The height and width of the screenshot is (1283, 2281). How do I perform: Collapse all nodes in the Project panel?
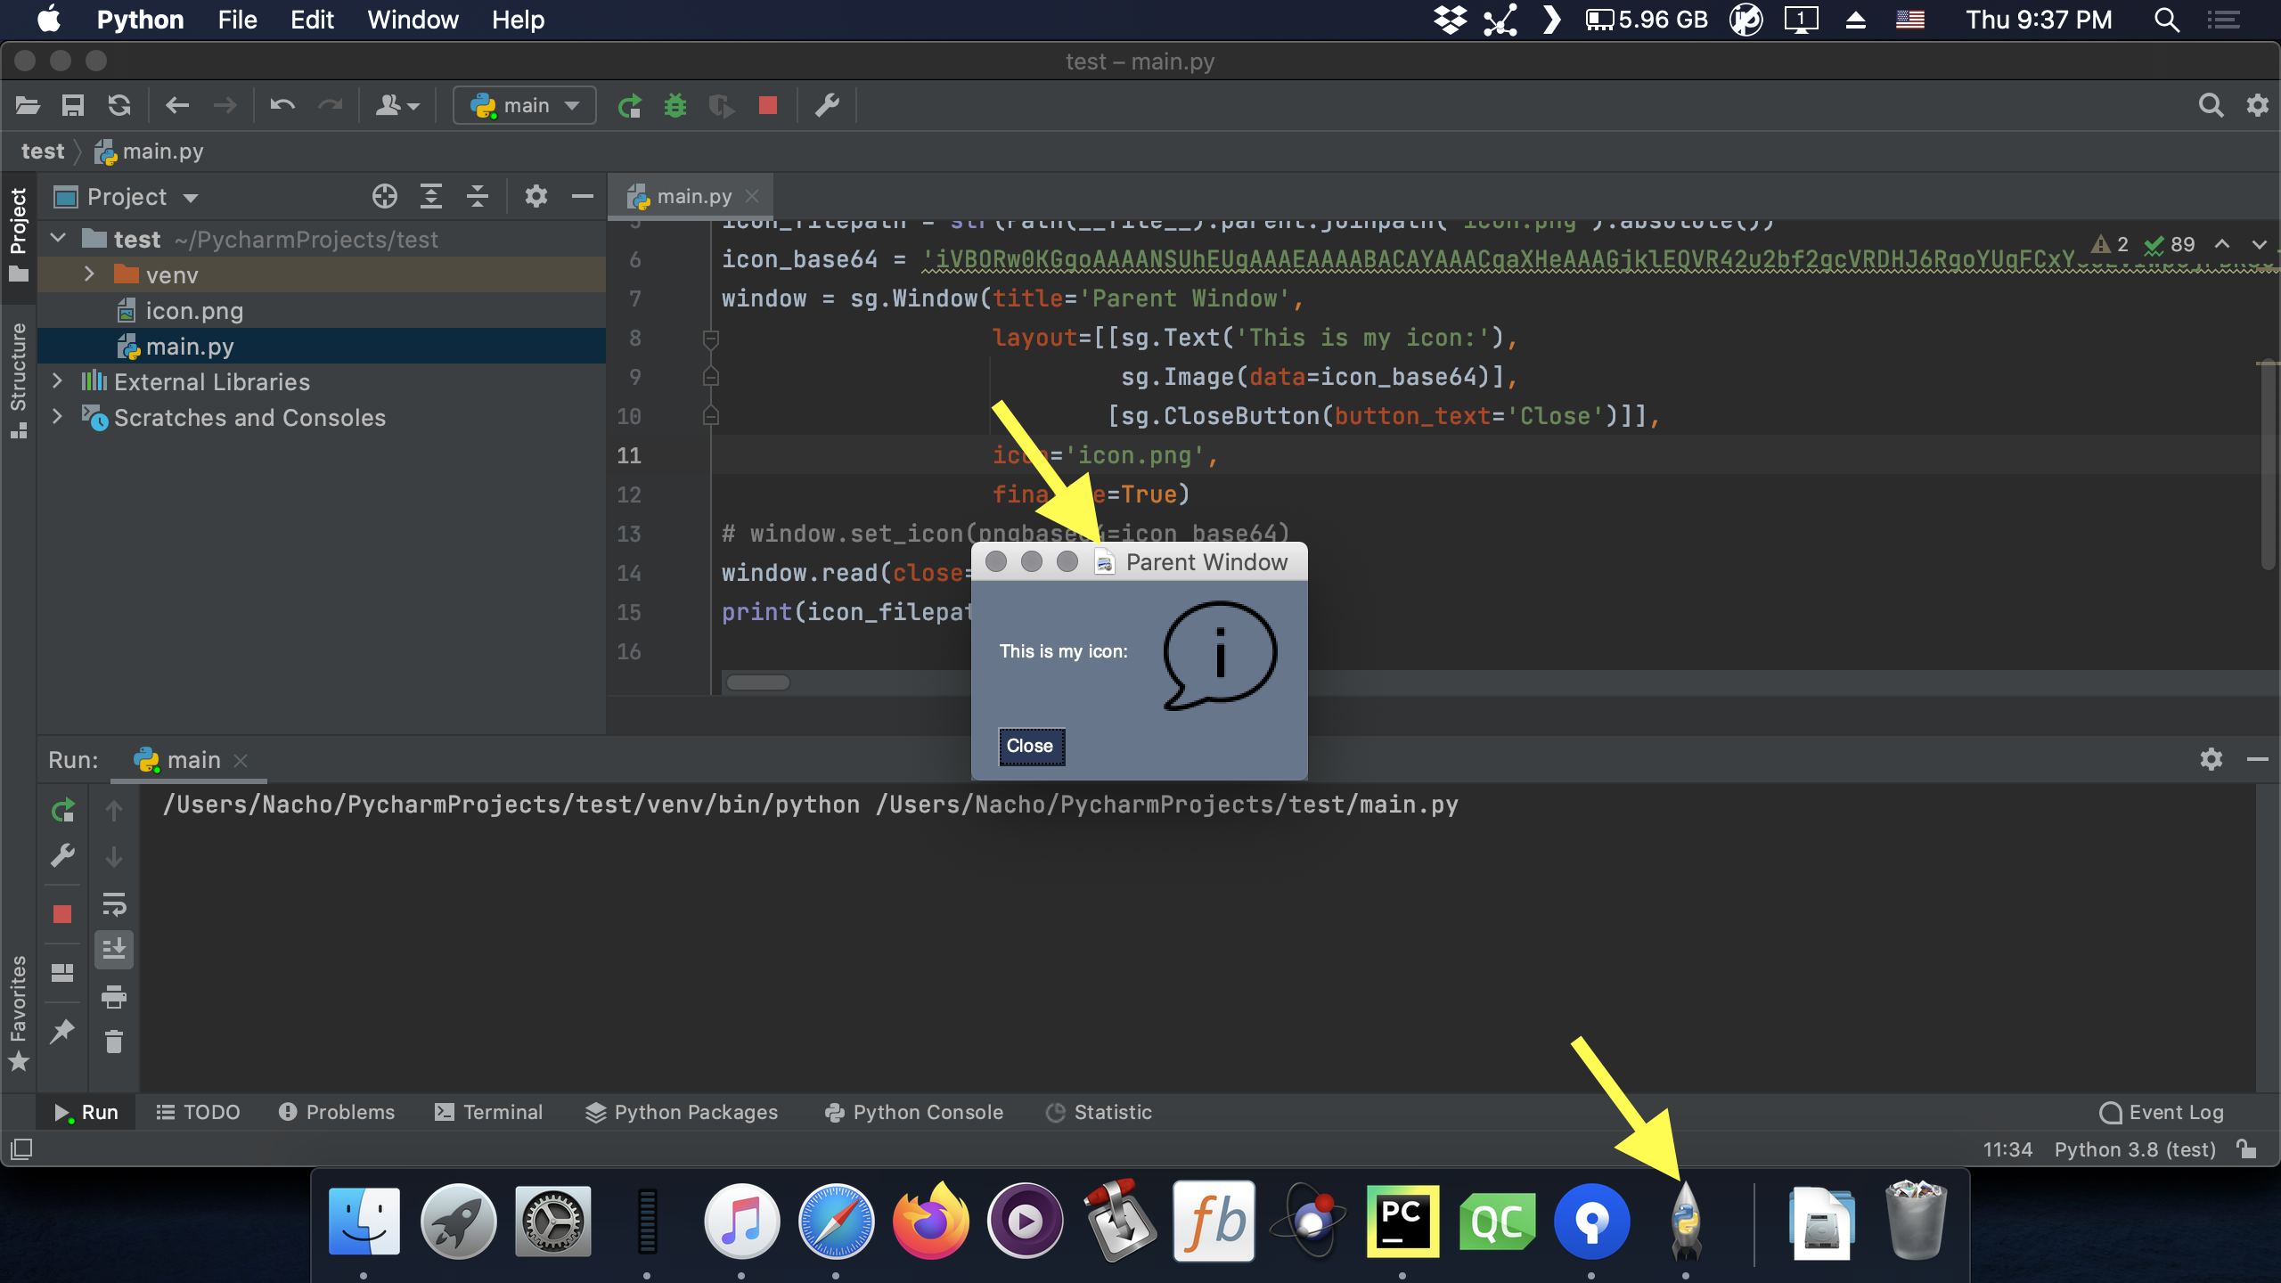click(478, 196)
